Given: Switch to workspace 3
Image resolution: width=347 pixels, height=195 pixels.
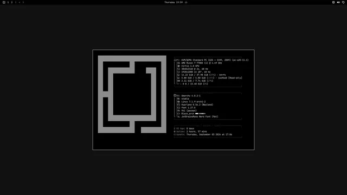Looking at the screenshot, I should (x=16, y=2).
